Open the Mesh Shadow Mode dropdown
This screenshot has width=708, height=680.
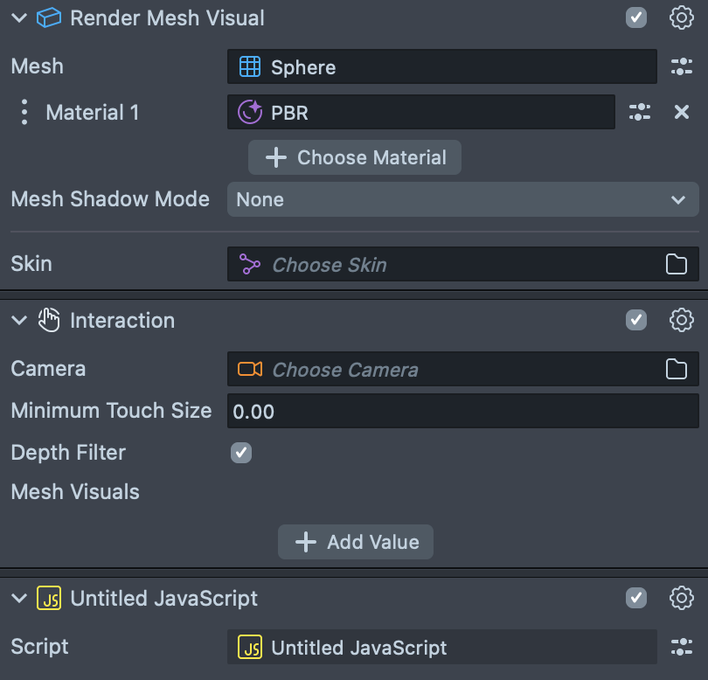(462, 199)
